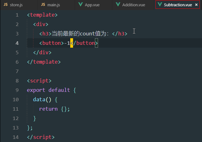Click the opening script tag on line 8
The height and width of the screenshot is (142, 202).
tap(39, 81)
